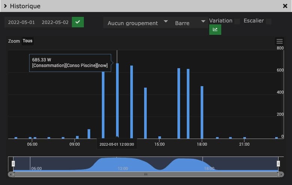Click the right navigator range handle

pos(278,164)
